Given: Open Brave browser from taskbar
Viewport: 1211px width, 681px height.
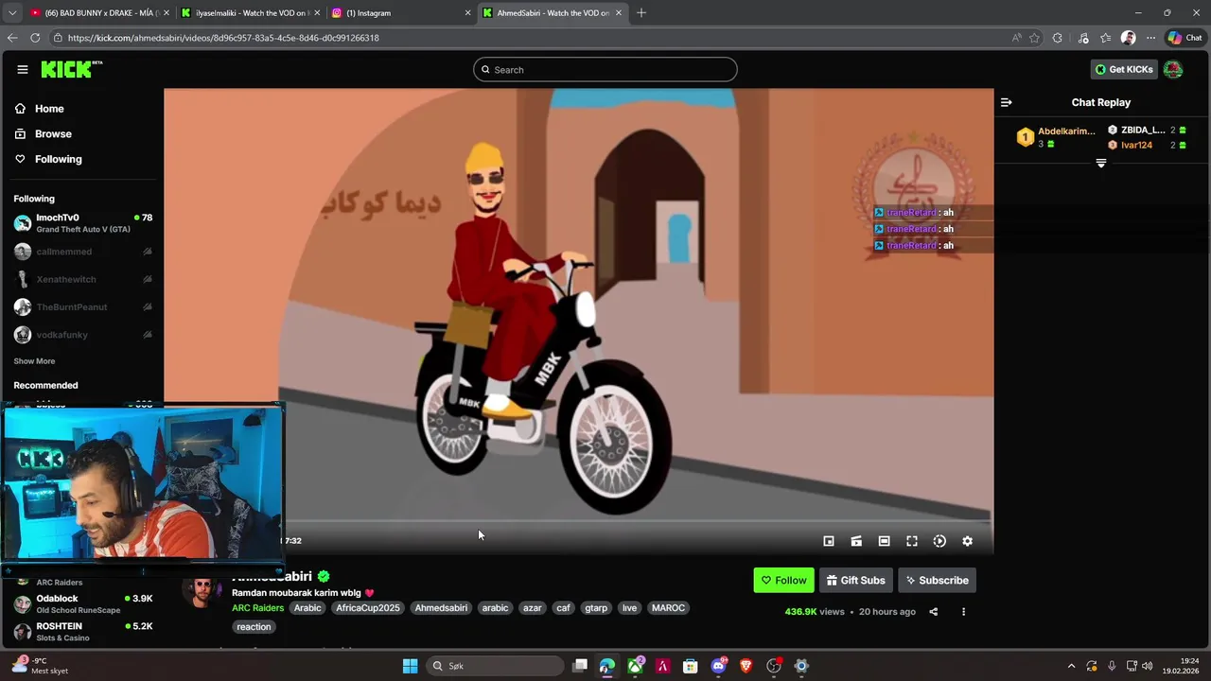Looking at the screenshot, I should coord(746,666).
